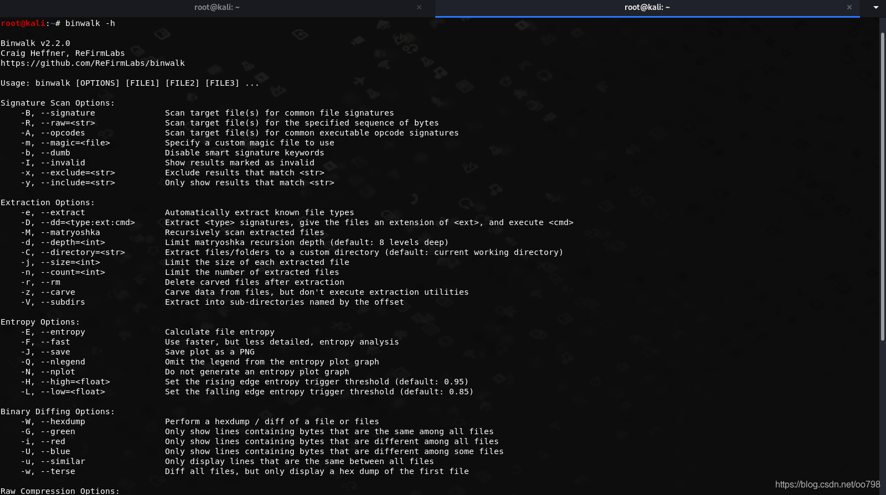Click the '-H, --high=<float>' option
This screenshot has height=495, width=886.
click(65, 382)
